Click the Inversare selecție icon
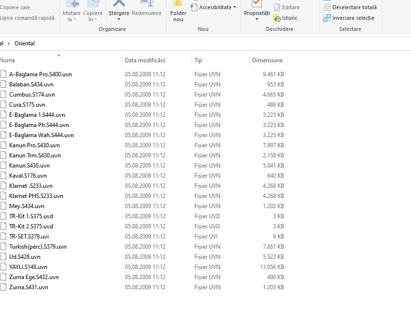Image resolution: width=411 pixels, height=324 pixels. (327, 18)
